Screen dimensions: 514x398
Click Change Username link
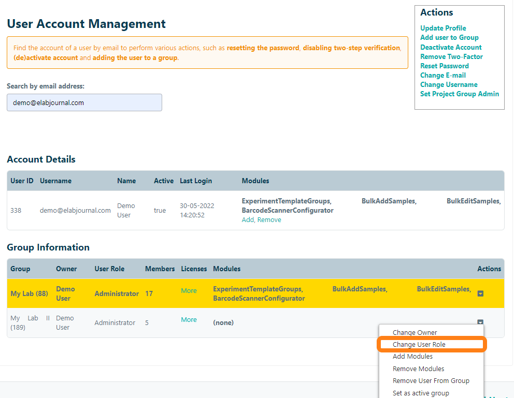(x=449, y=84)
